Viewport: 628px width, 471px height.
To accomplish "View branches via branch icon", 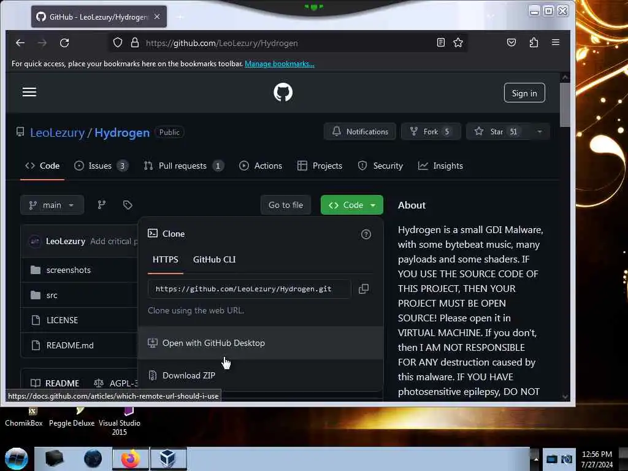I will pyautogui.click(x=102, y=205).
